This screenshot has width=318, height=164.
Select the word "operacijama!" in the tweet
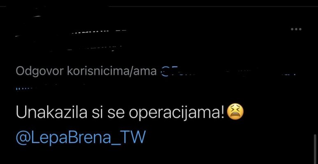click(x=176, y=113)
